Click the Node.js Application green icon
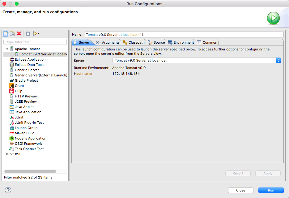The height and width of the screenshot is (198, 289). [12, 138]
